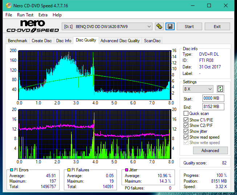Switch to the Disc Info tab
Viewport: 237px width, 195px height.
tap(64, 41)
